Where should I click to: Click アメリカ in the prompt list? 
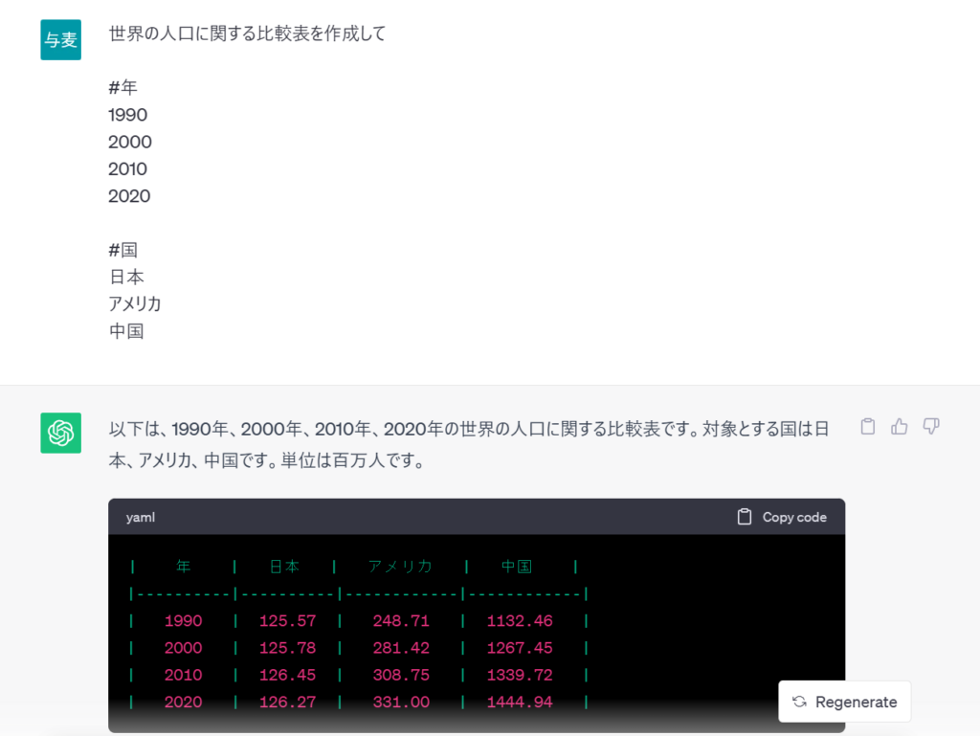135,303
